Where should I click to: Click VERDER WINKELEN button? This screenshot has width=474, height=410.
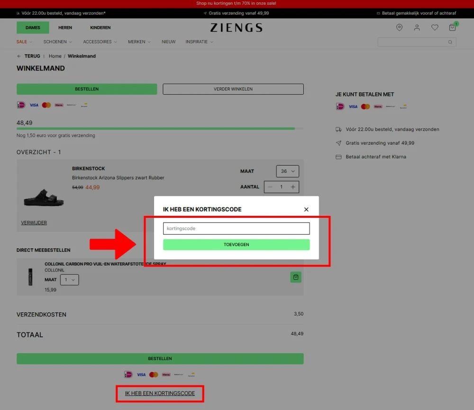(233, 89)
